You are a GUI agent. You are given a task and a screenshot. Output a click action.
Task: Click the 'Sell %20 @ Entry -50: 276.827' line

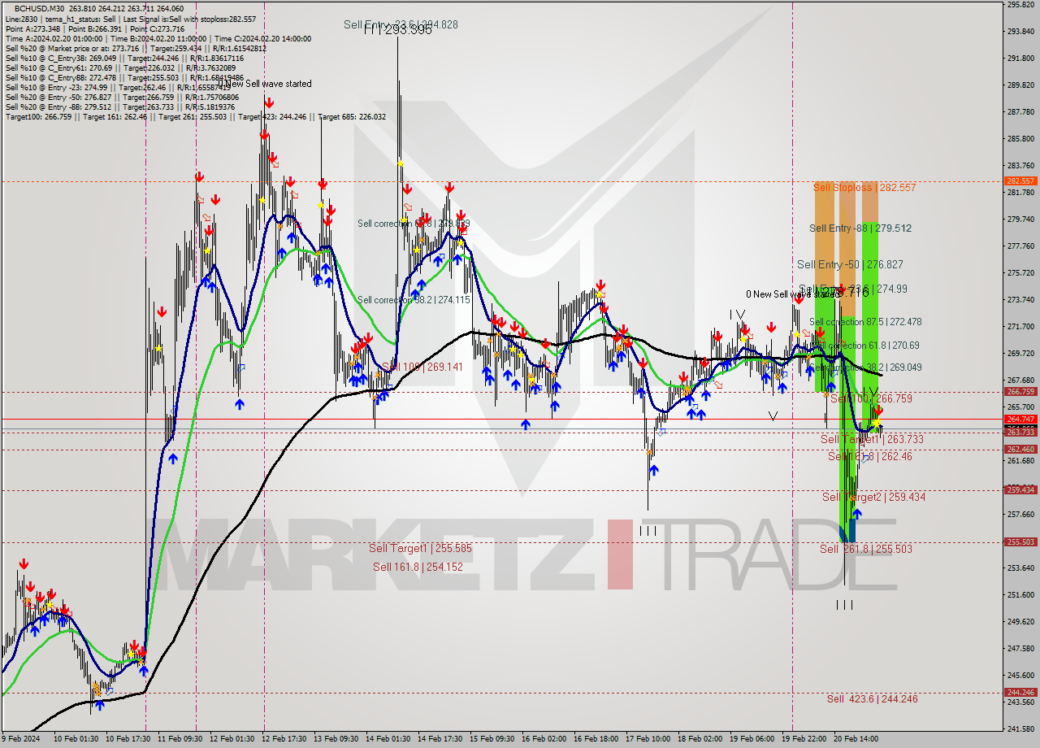(124, 97)
